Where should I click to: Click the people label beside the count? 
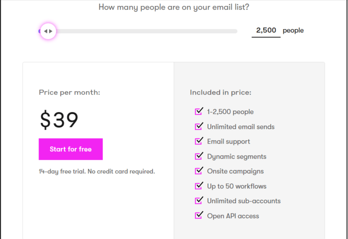[293, 30]
